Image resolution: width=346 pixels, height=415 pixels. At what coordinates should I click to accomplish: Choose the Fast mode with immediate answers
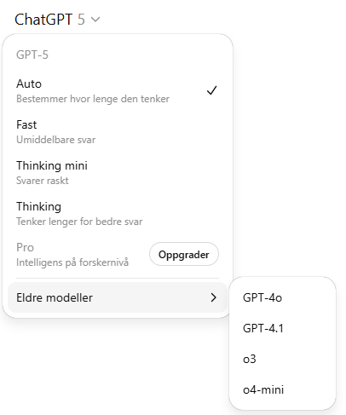pos(118,132)
